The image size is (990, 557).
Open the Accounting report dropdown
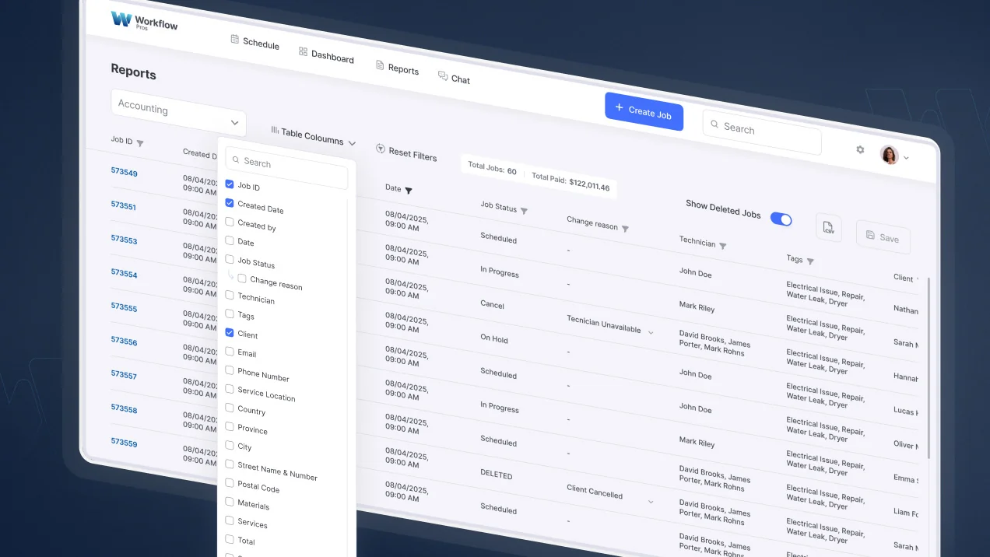[178, 114]
